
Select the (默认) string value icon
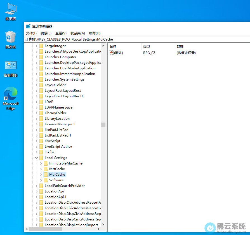coord(111,53)
